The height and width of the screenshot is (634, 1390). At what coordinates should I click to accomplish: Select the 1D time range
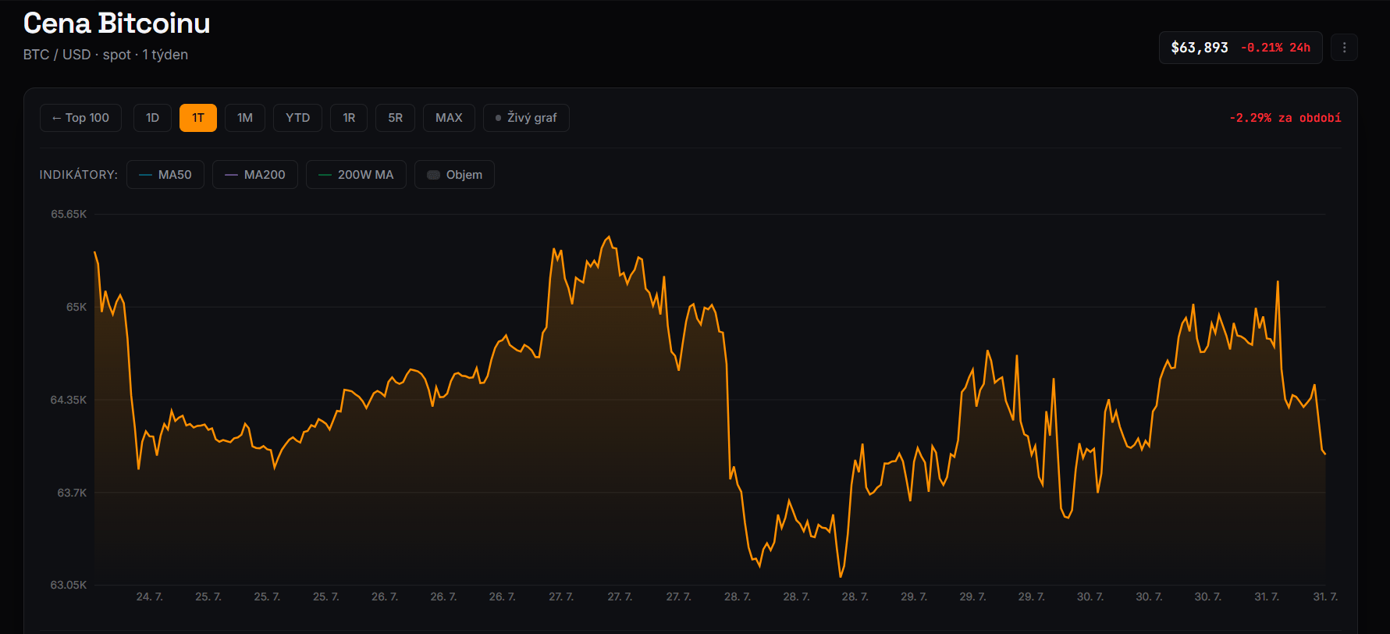(152, 118)
